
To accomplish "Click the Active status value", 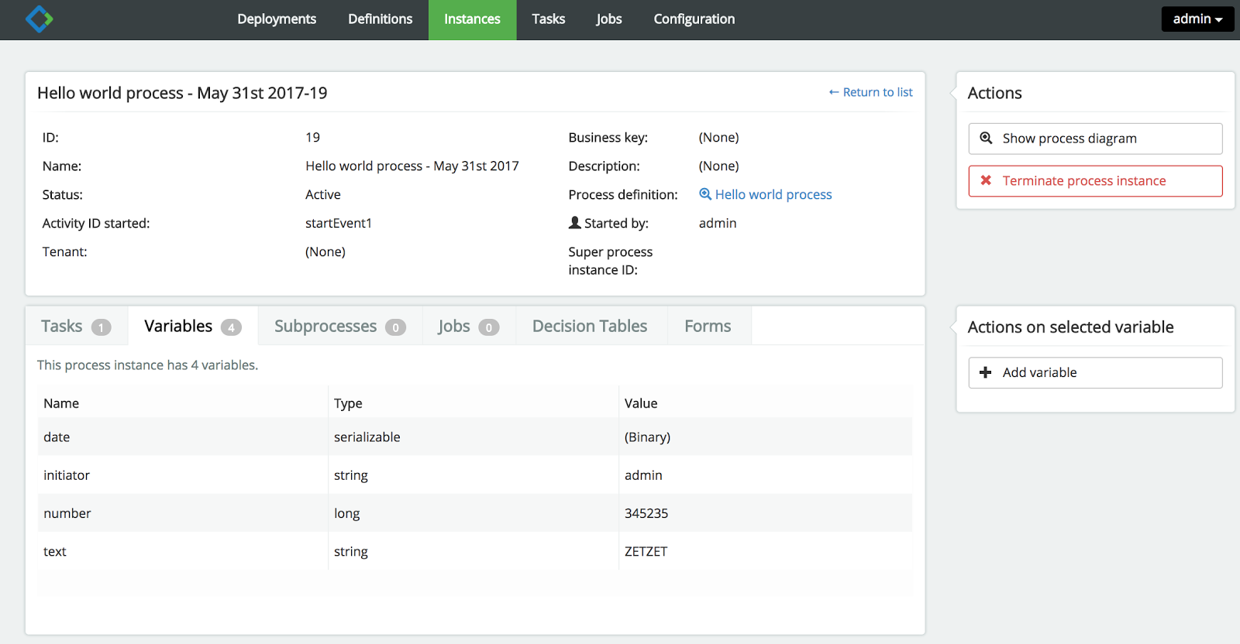I will [323, 194].
